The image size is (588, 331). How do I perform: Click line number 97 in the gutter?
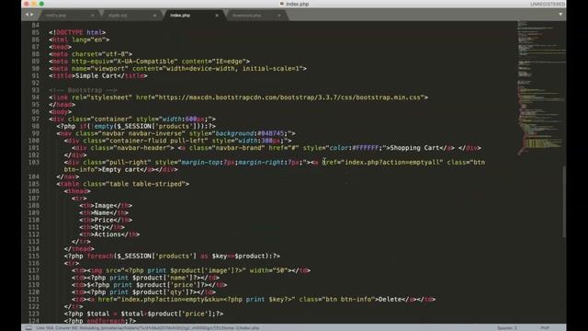pyautogui.click(x=36, y=119)
